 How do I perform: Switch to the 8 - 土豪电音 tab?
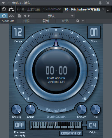31,9
